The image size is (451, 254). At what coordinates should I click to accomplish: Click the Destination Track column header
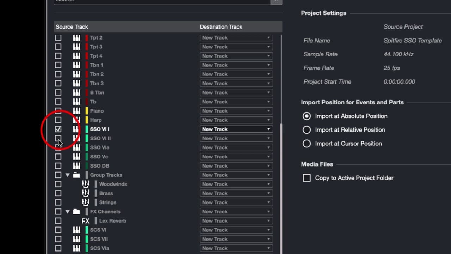(x=221, y=27)
